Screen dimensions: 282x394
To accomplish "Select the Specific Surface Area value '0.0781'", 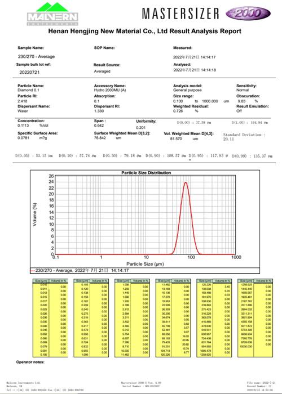I will [23, 138].
